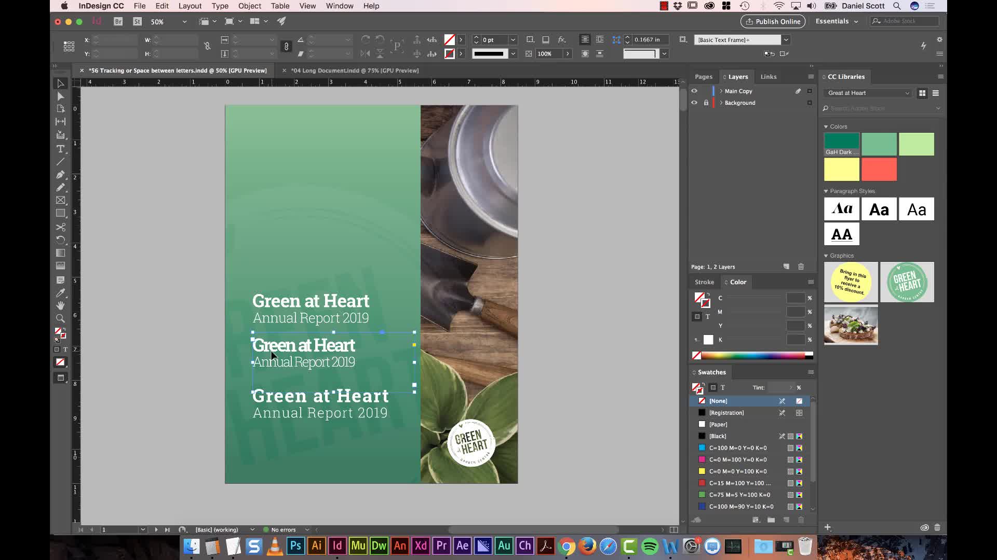Open the Object menu

[x=250, y=6]
